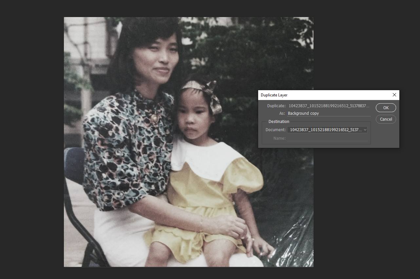The height and width of the screenshot is (279, 420).
Task: Click the girl's yellow dress sleeve
Action: point(246,175)
